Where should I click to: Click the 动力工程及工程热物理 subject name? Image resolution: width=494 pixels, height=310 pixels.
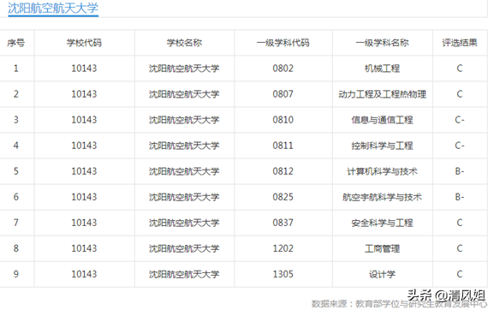tap(382, 94)
